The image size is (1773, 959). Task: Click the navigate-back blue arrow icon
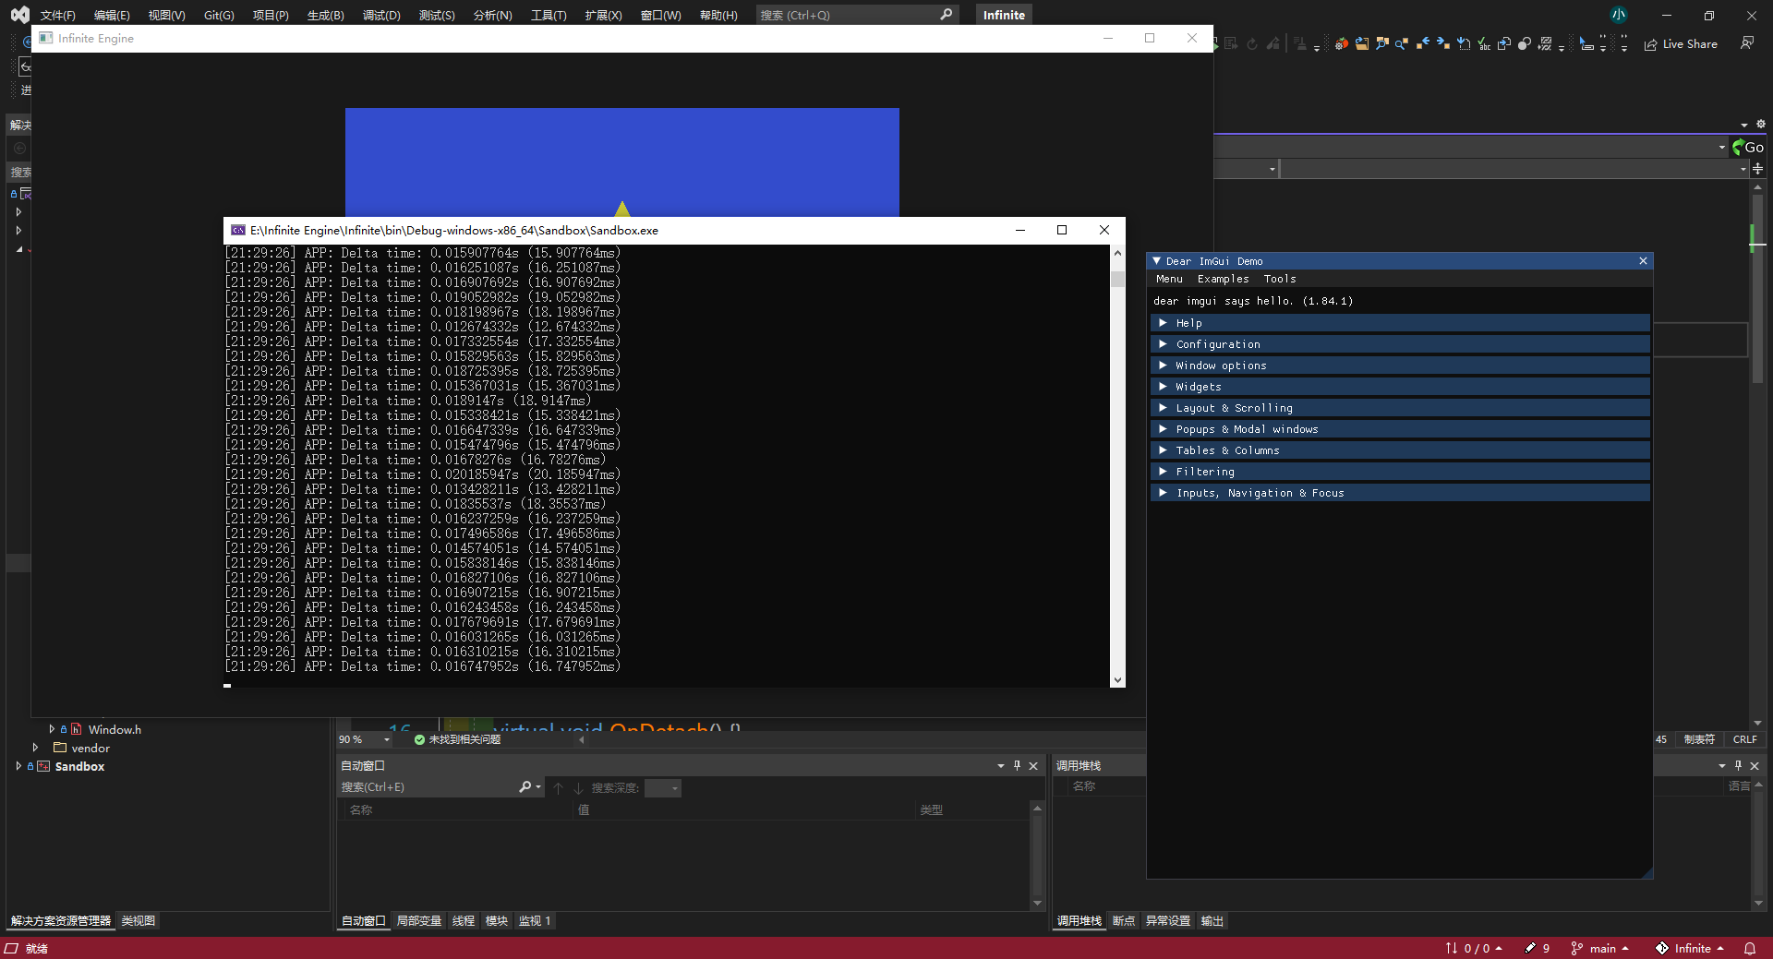[x=1423, y=43]
